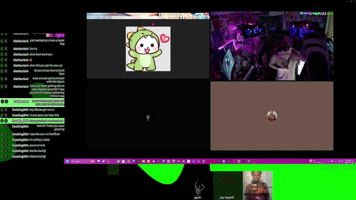
Task: Open the notification bell in system tray
Action: [353, 161]
